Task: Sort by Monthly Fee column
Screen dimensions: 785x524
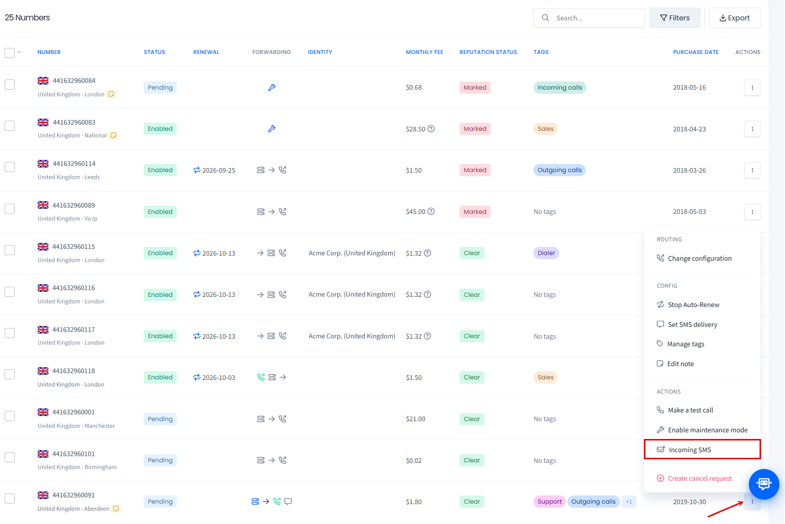Action: click(424, 52)
